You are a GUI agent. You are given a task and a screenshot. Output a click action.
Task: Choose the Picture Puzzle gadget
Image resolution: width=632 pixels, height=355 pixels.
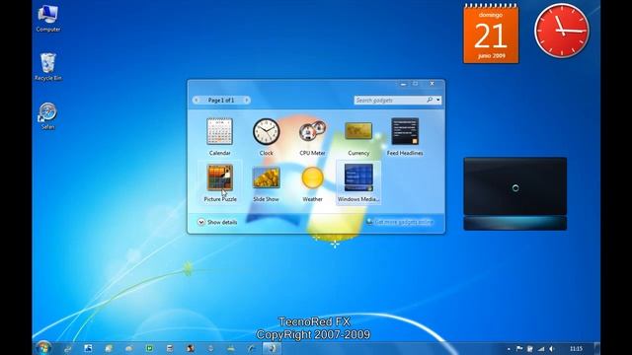pyautogui.click(x=220, y=182)
